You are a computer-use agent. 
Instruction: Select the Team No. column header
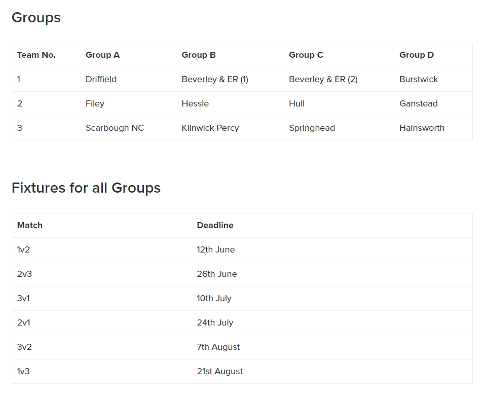(36, 55)
